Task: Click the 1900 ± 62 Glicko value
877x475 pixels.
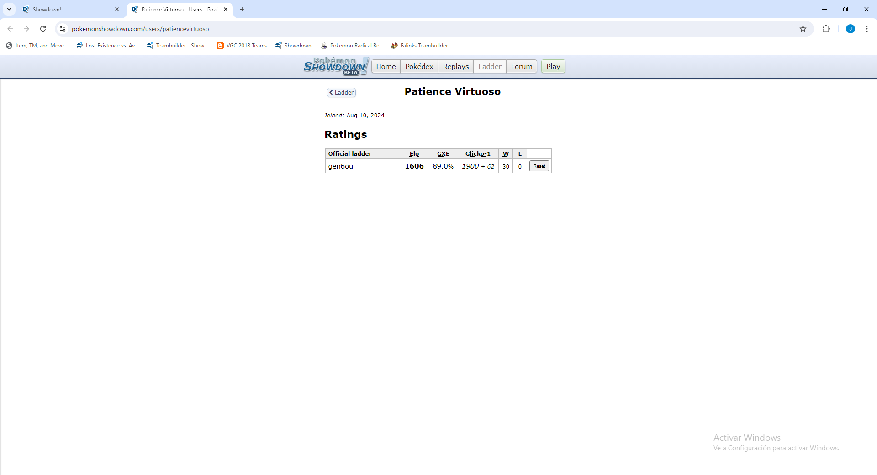Action: pyautogui.click(x=478, y=166)
